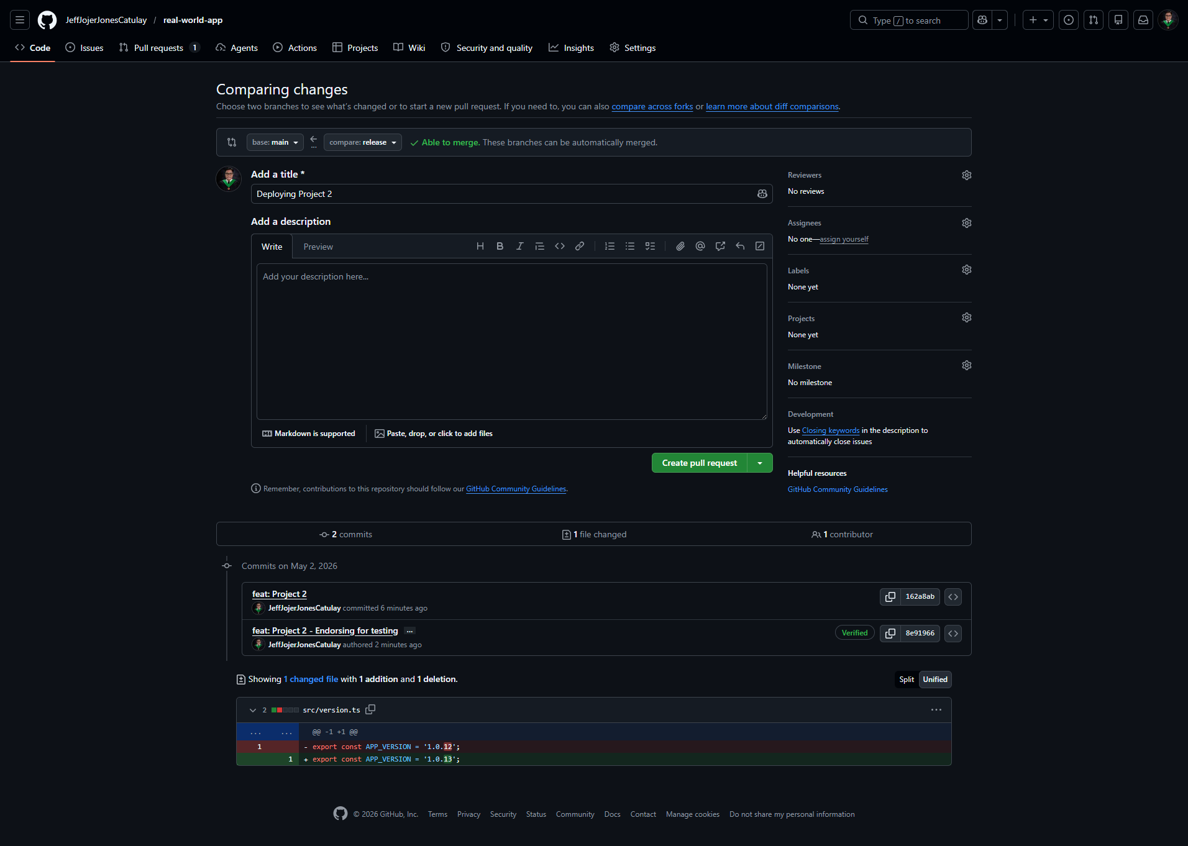Viewport: 1188px width, 846px height.
Task: Open Copilot dropdown arrow in header
Action: 1000,20
